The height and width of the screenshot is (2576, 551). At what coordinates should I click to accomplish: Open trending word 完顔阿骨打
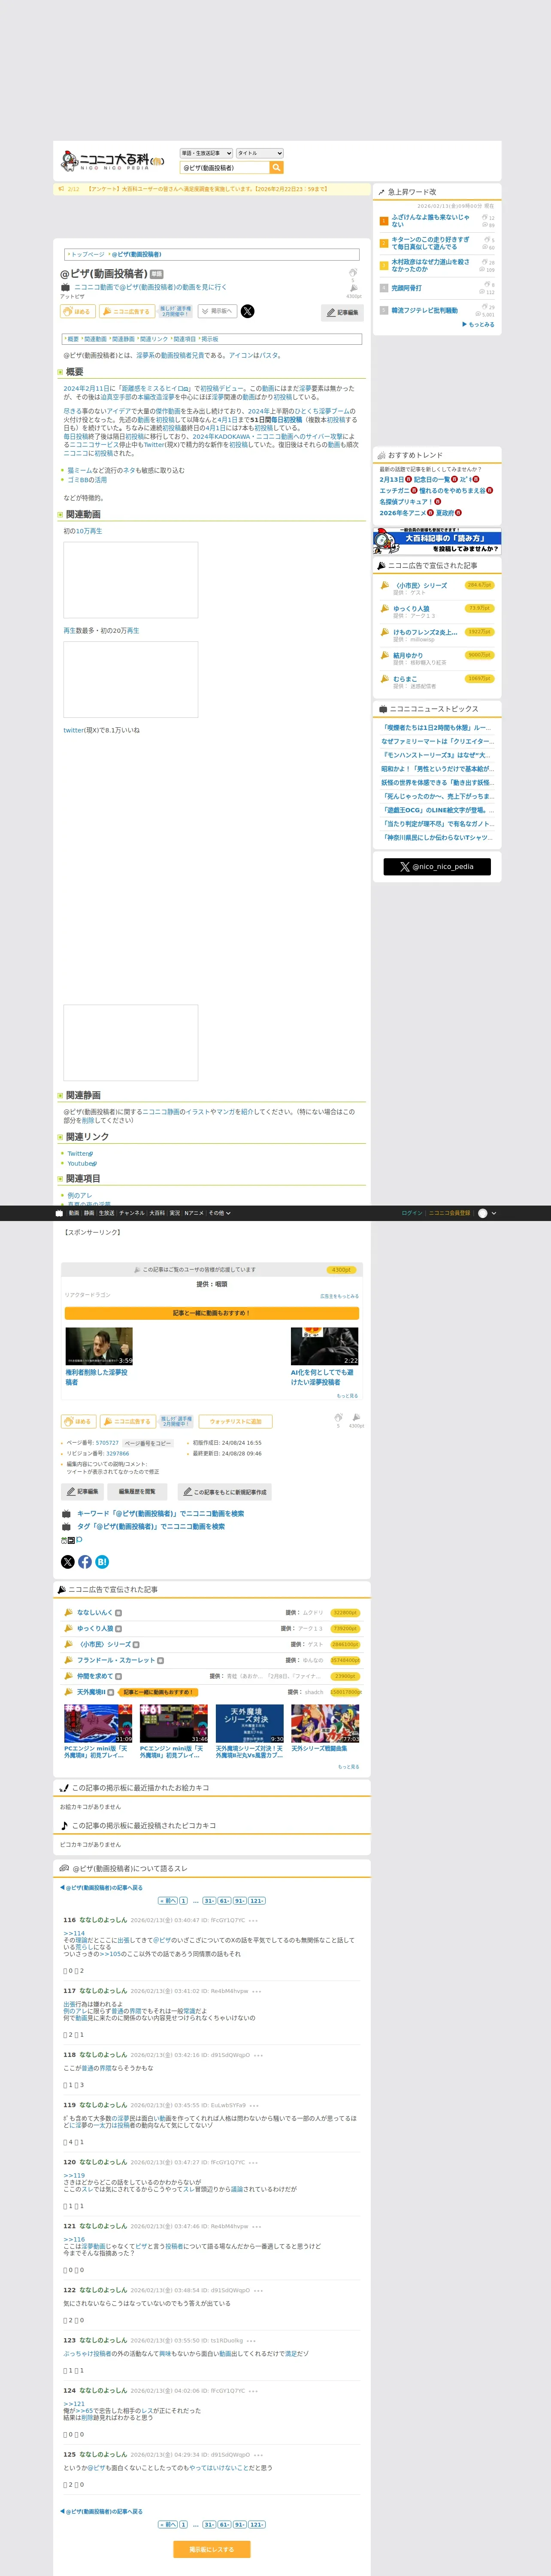(406, 288)
